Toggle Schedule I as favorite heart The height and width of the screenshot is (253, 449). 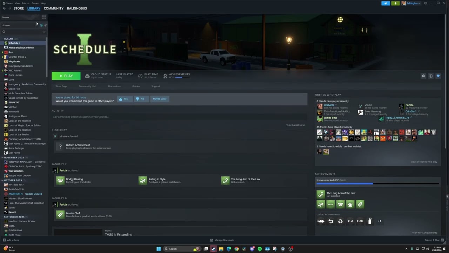point(438,76)
